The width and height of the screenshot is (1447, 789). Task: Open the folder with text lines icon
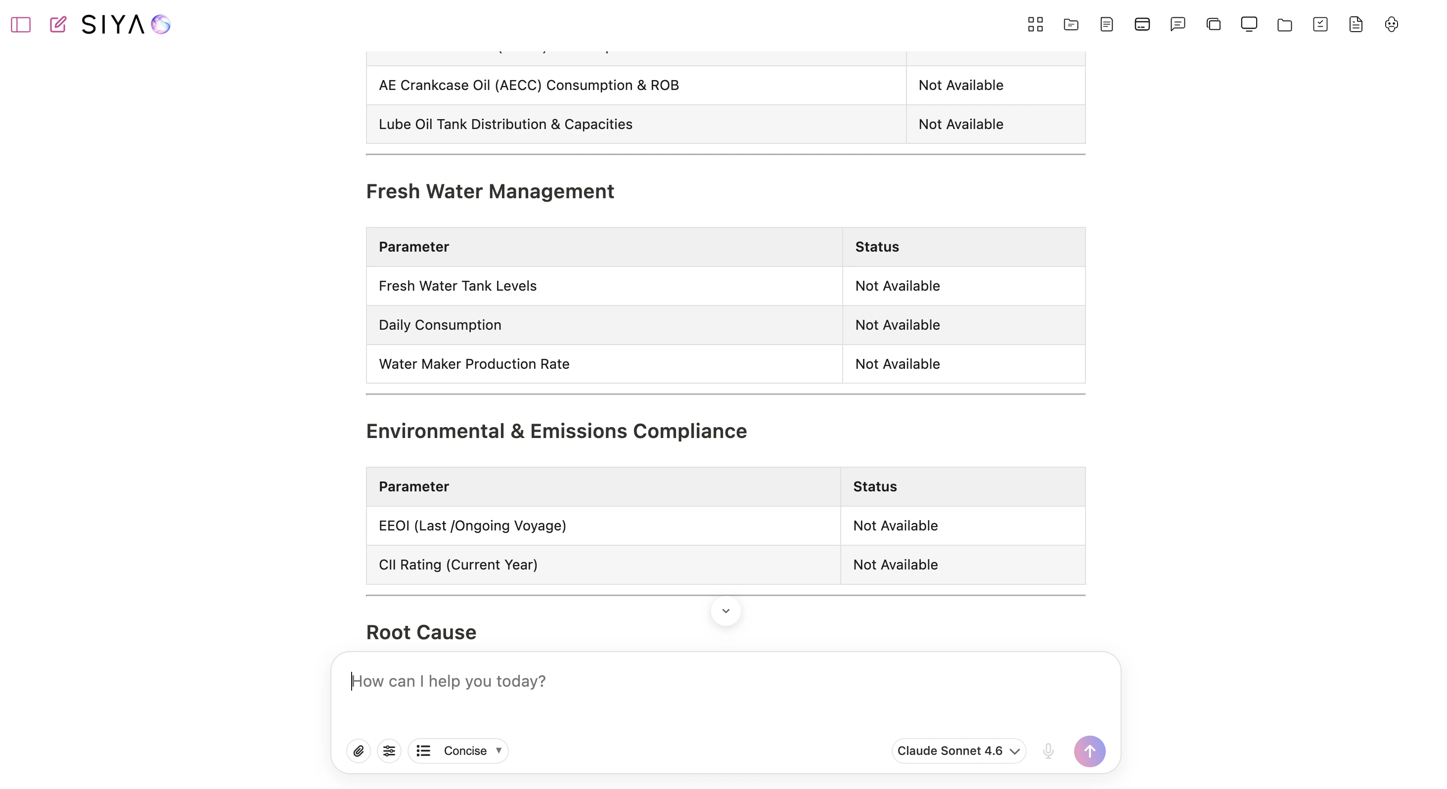(1071, 24)
